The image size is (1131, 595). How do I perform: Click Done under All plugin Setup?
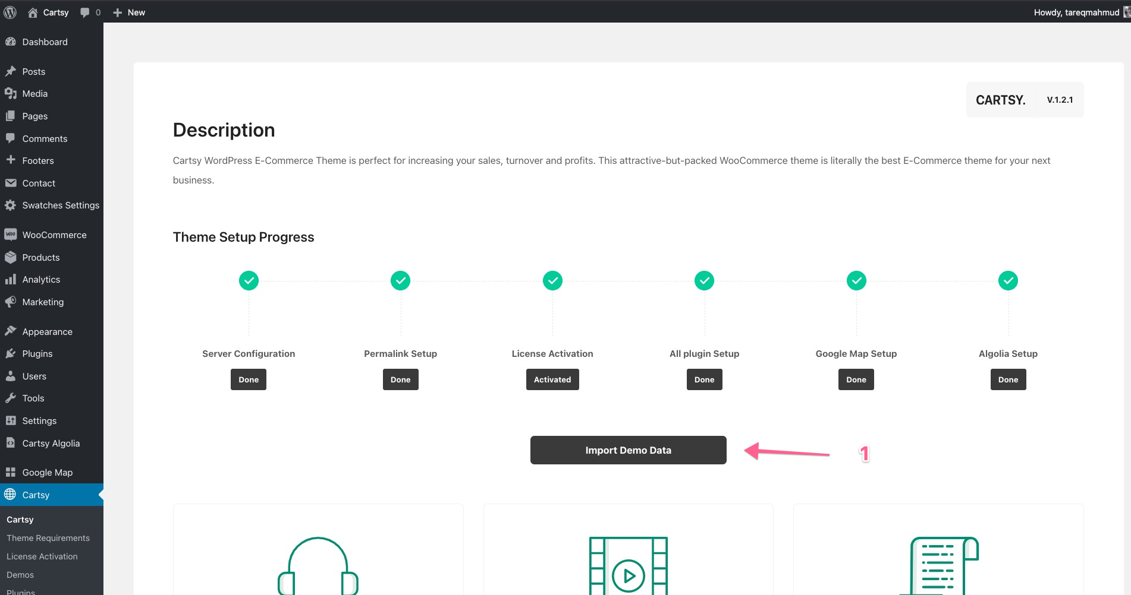pos(705,379)
